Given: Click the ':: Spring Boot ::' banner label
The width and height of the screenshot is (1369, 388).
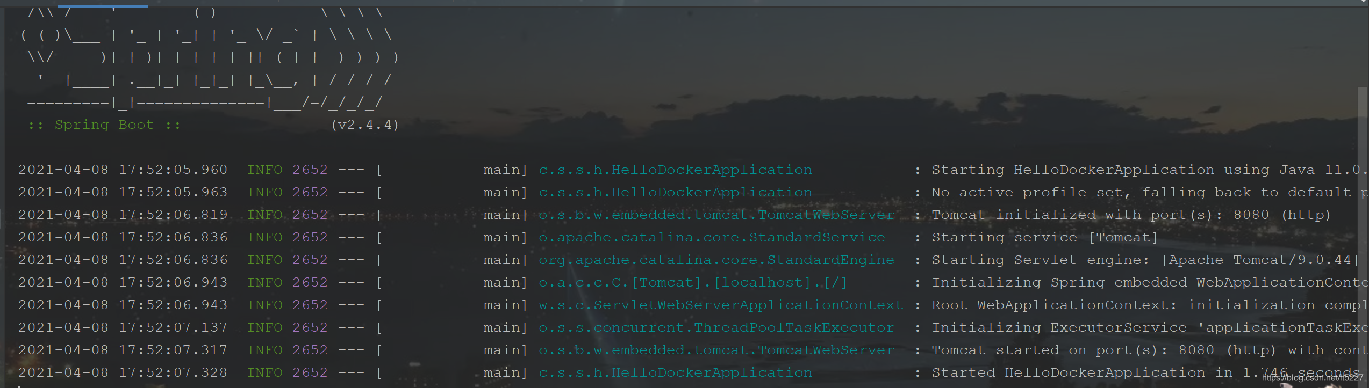Looking at the screenshot, I should click(x=104, y=125).
